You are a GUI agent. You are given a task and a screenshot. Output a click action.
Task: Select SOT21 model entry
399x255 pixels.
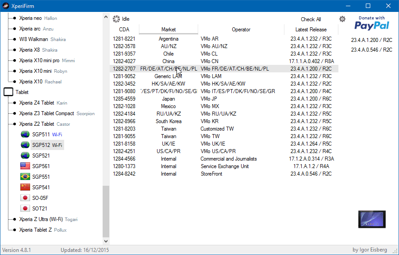pos(40,209)
